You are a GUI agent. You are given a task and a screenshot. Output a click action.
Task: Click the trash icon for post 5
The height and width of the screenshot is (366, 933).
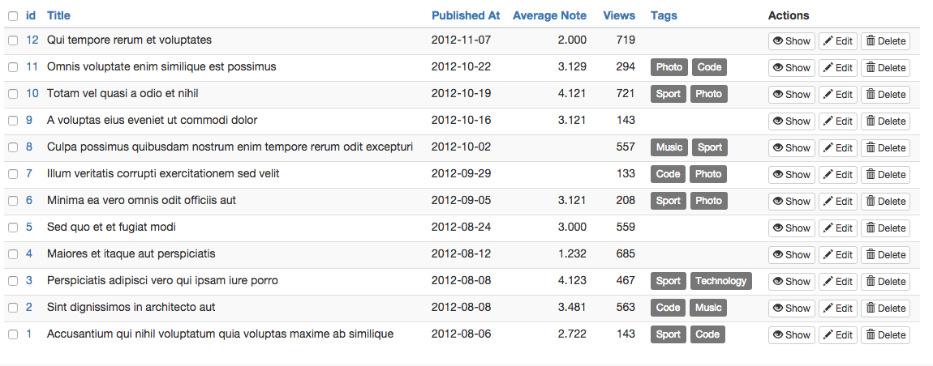[x=871, y=228]
